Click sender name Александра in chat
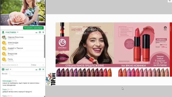Image resolution: width=172 pixels, height=97 pixels. coord(7,81)
